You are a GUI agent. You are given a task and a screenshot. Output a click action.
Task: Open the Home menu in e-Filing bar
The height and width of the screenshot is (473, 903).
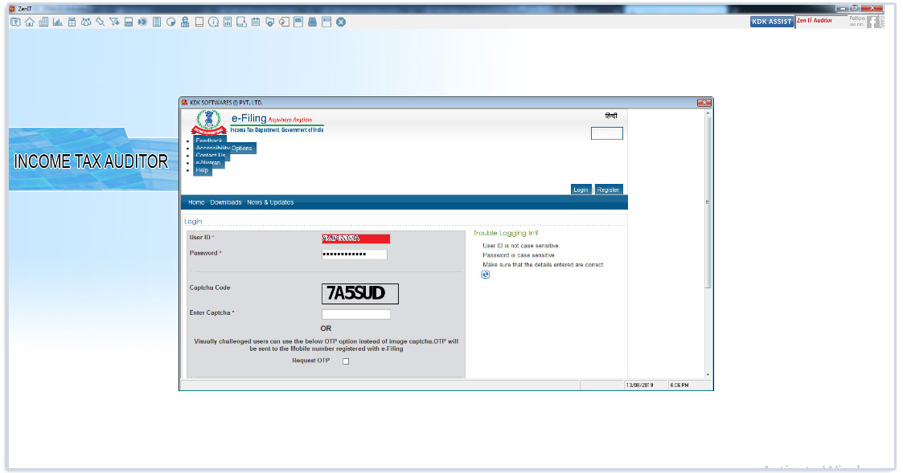196,202
